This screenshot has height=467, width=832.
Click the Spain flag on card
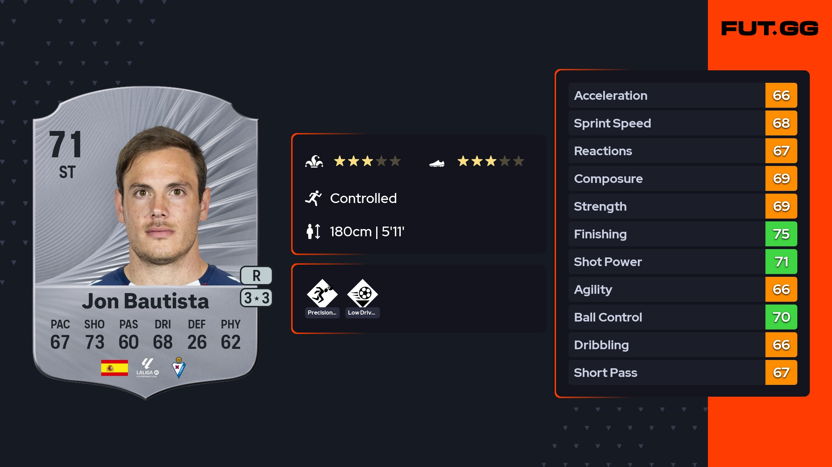click(114, 368)
